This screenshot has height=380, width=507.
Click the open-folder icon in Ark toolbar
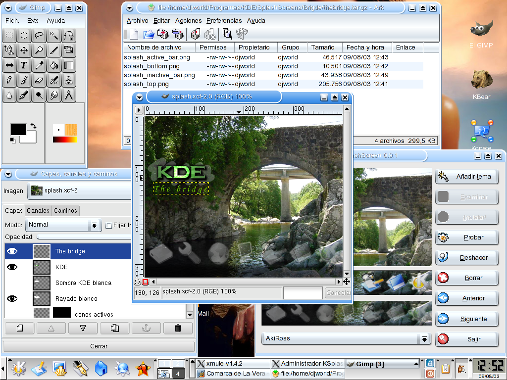click(x=149, y=34)
